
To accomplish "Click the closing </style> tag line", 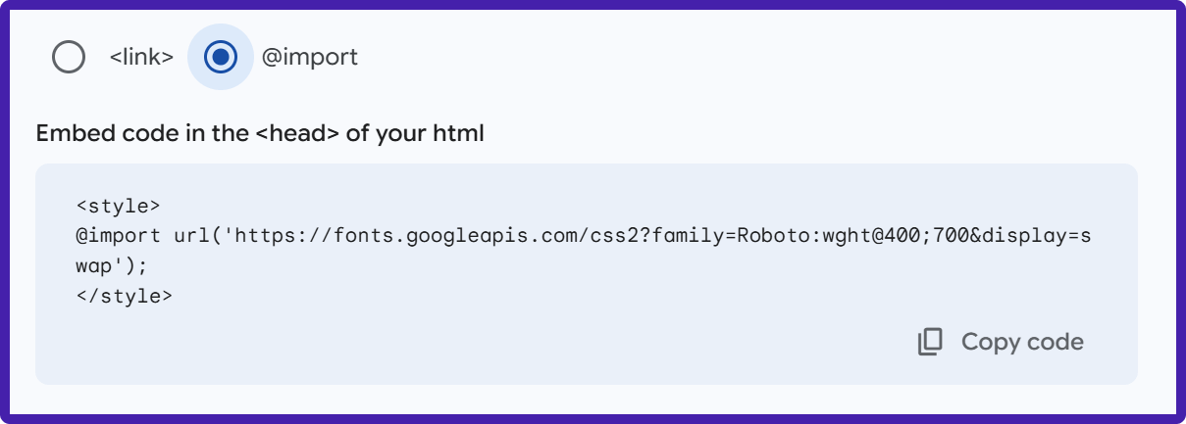I will 124,295.
